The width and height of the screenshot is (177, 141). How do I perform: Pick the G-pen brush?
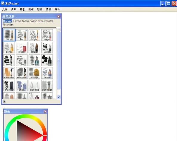[47, 48]
